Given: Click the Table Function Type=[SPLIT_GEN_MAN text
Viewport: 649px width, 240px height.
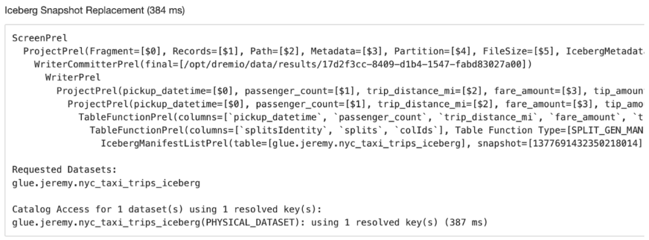Looking at the screenshot, I should pos(549,130).
